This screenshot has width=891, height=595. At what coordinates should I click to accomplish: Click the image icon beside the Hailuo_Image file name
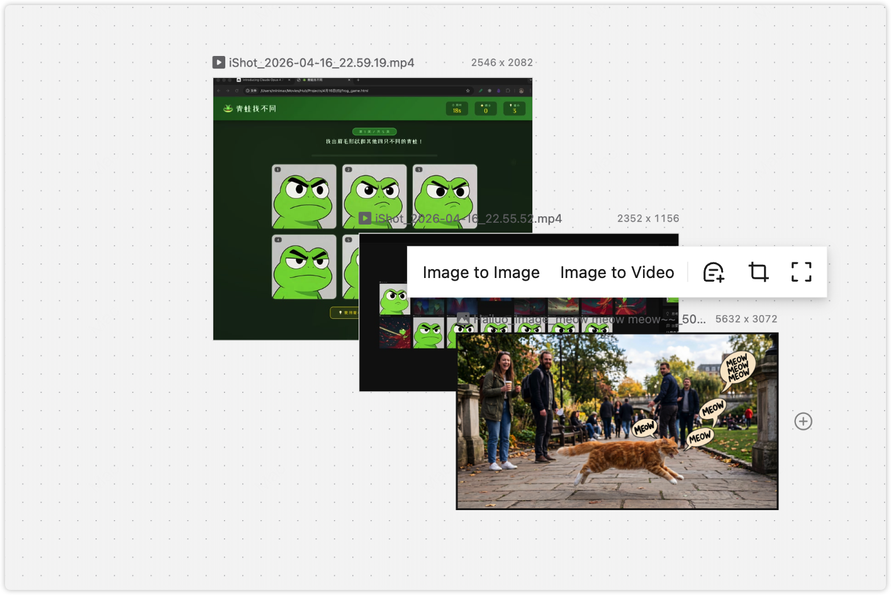pos(463,319)
